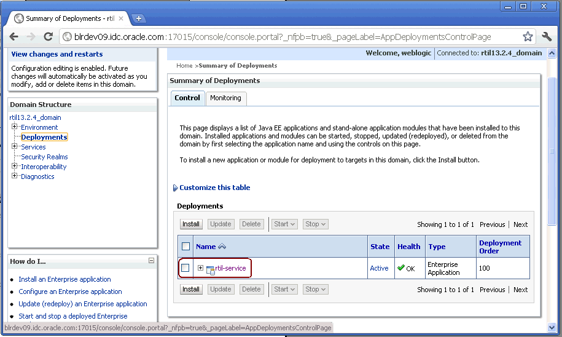
Task: Click the Active state link
Action: (379, 268)
